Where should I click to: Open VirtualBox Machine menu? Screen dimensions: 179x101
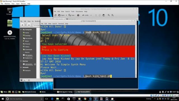click(x=7, y=4)
